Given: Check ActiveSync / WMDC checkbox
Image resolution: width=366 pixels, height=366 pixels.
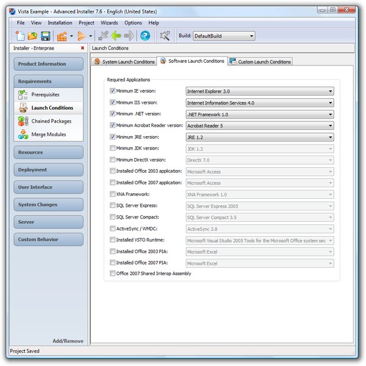Looking at the screenshot, I should pyautogui.click(x=112, y=228).
